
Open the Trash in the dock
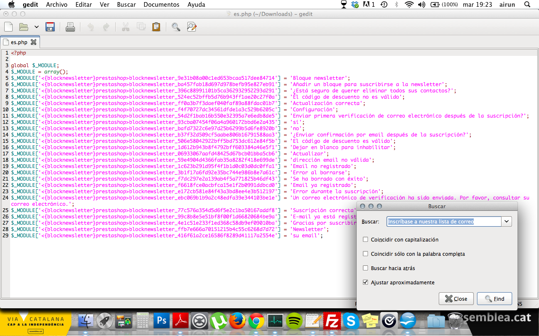click(455, 321)
